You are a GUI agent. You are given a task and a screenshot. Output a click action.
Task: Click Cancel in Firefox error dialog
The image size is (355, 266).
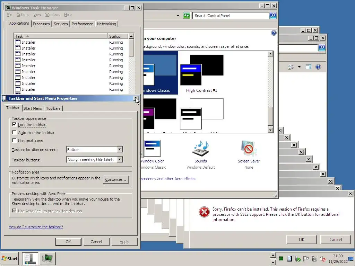(336, 240)
